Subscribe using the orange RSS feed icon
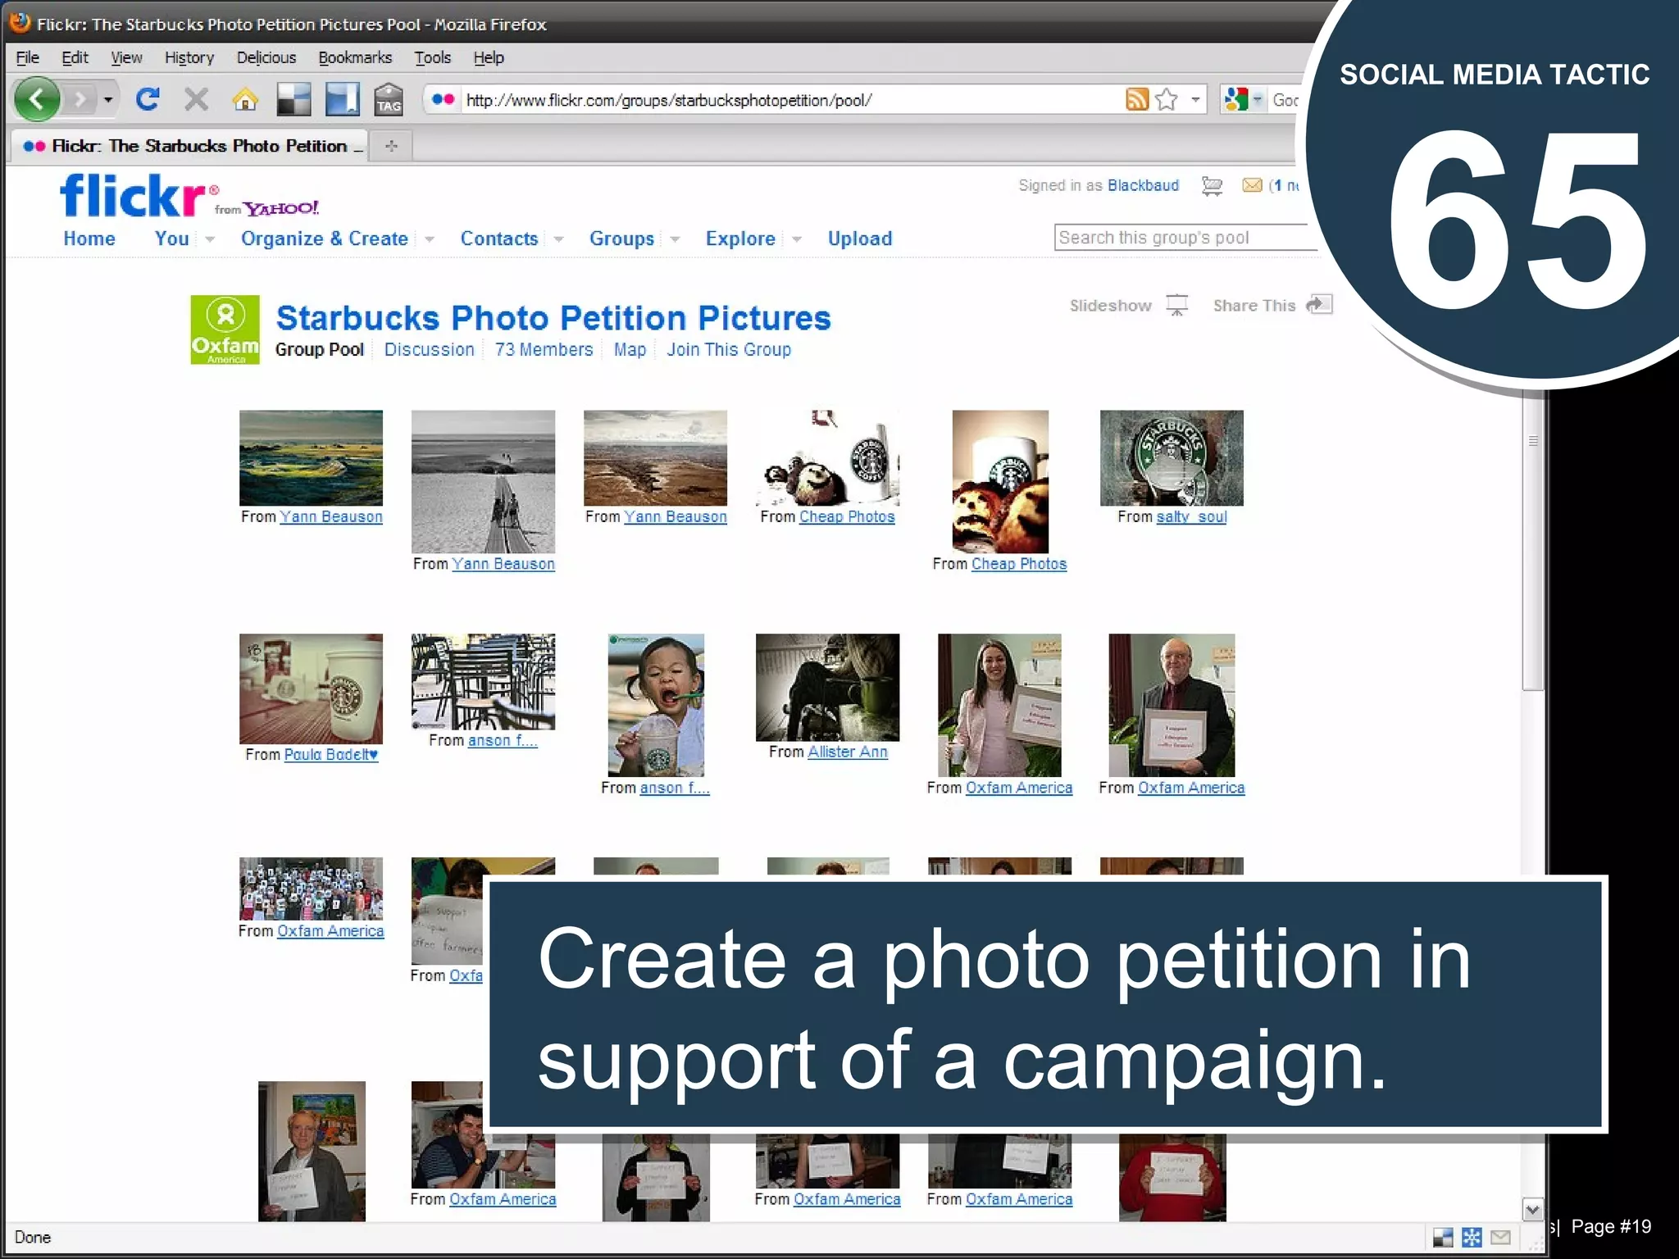 [x=1137, y=99]
